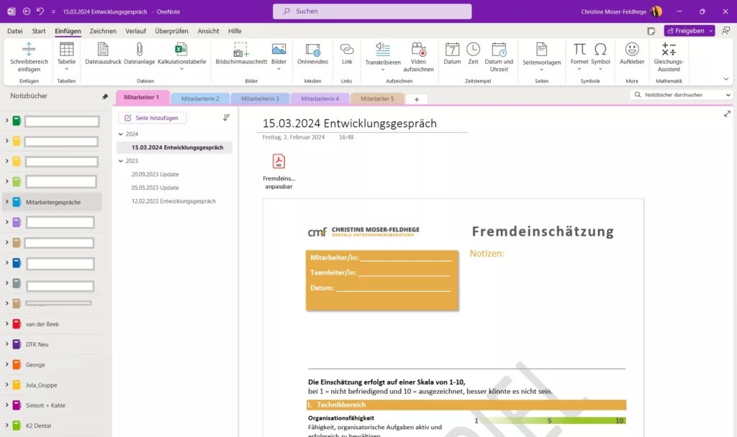The width and height of the screenshot is (737, 437).
Task: Insert an Onlinevideo
Action: (x=312, y=50)
